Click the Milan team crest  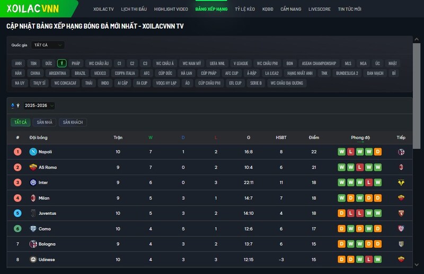point(33,198)
